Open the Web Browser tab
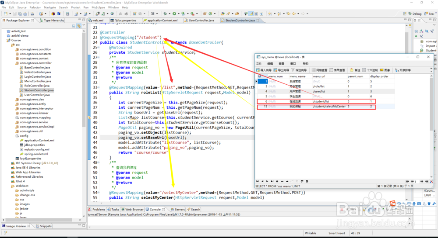Screen dimensions: 438x238 (132, 209)
